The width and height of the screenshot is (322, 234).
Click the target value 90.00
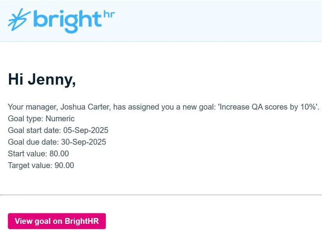coord(64,165)
